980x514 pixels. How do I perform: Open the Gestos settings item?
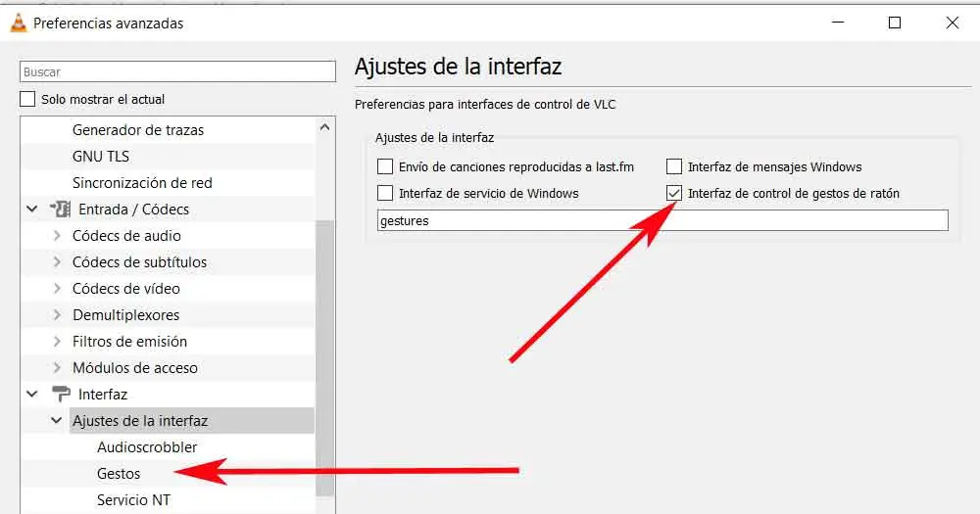pyautogui.click(x=119, y=474)
